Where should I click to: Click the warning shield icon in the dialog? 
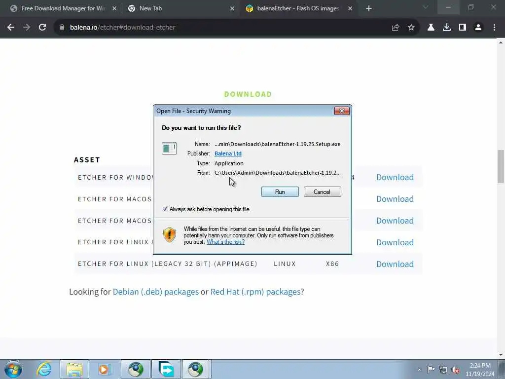point(170,234)
